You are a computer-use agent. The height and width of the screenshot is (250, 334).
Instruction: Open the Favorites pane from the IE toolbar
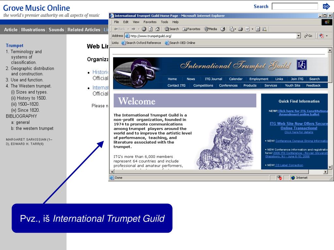click(x=191, y=29)
